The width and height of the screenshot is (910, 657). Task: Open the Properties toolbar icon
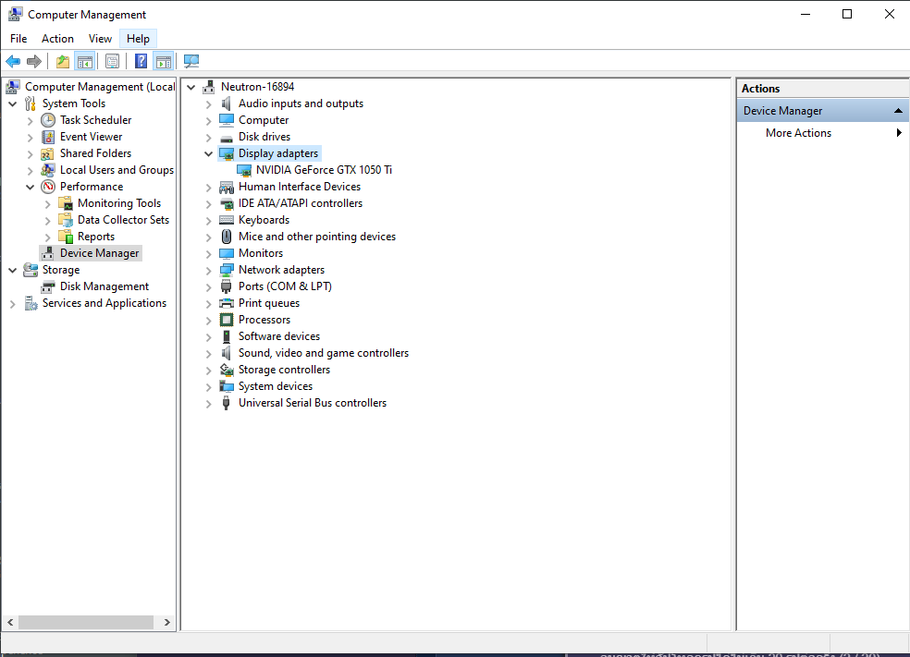click(112, 62)
